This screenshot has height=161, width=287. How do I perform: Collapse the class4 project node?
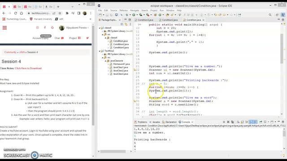100,28
